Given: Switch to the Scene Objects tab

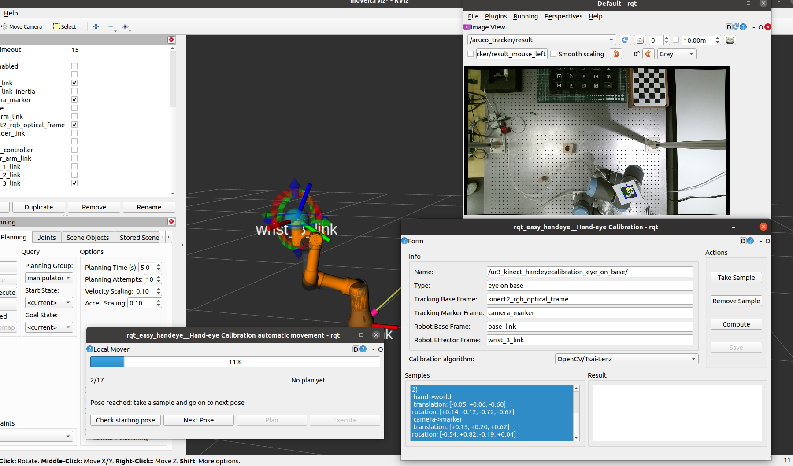Looking at the screenshot, I should point(88,237).
